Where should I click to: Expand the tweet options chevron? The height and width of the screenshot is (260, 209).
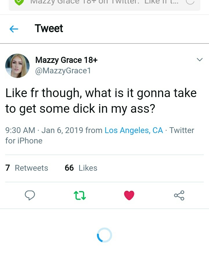click(x=199, y=60)
